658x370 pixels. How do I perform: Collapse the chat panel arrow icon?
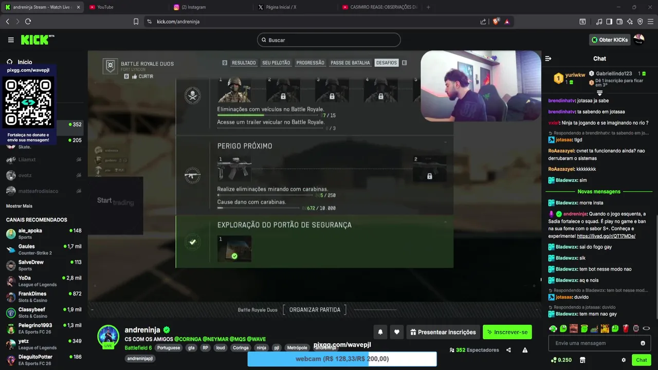click(x=548, y=59)
